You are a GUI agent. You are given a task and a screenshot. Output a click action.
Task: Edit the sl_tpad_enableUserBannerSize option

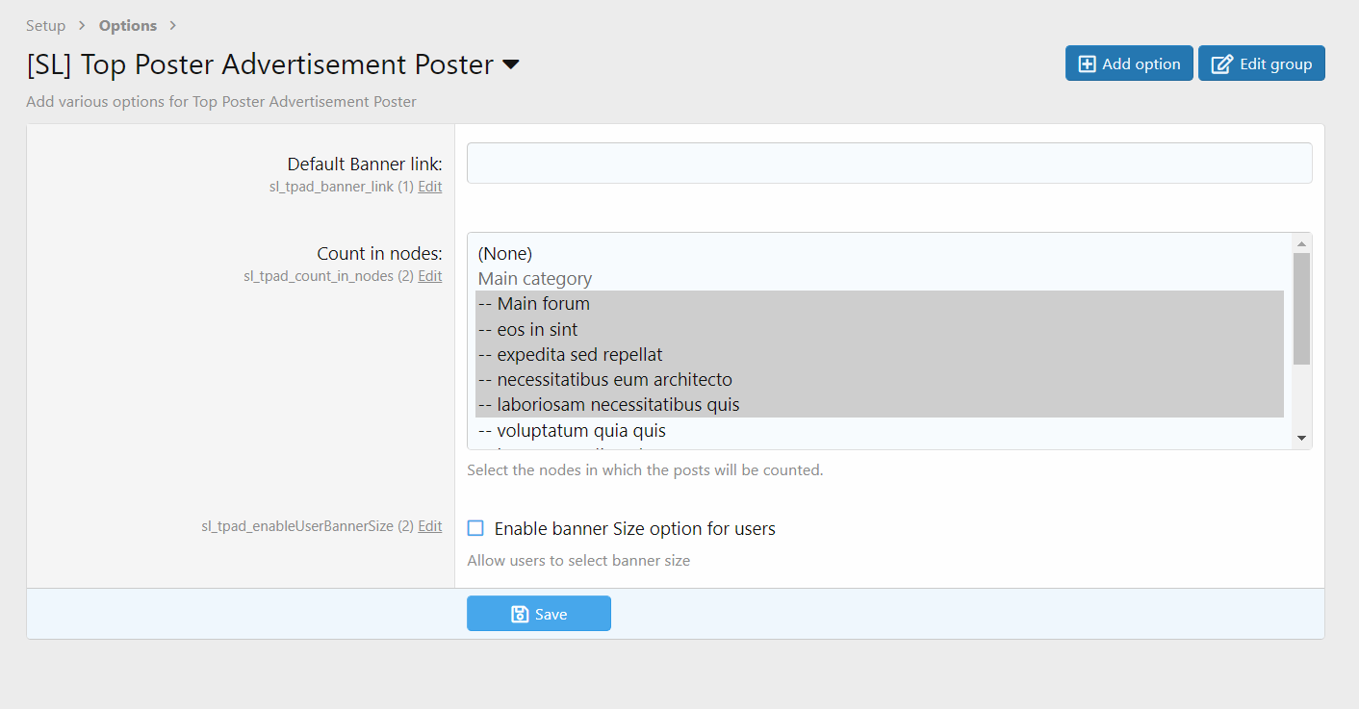point(429,526)
